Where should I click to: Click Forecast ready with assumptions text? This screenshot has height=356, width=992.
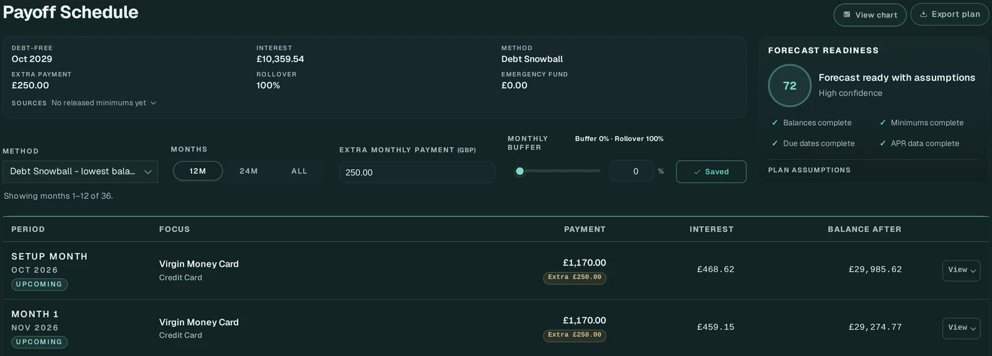[897, 77]
